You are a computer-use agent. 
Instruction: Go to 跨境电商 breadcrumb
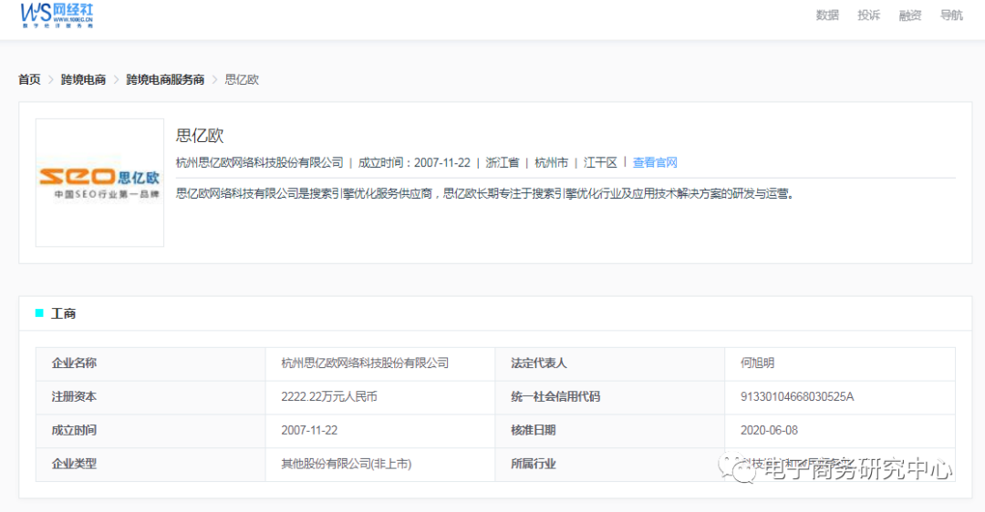pyautogui.click(x=83, y=79)
